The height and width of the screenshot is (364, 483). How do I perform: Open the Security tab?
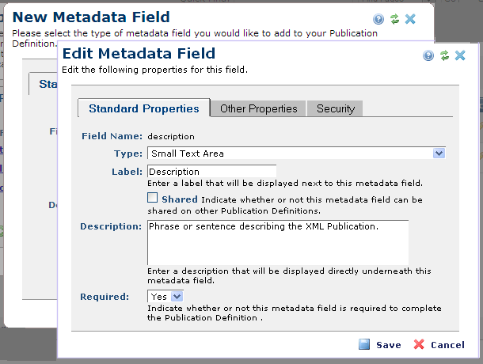pos(335,108)
